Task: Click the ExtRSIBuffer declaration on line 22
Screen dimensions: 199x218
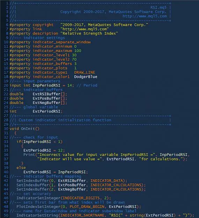Action: point(46,94)
